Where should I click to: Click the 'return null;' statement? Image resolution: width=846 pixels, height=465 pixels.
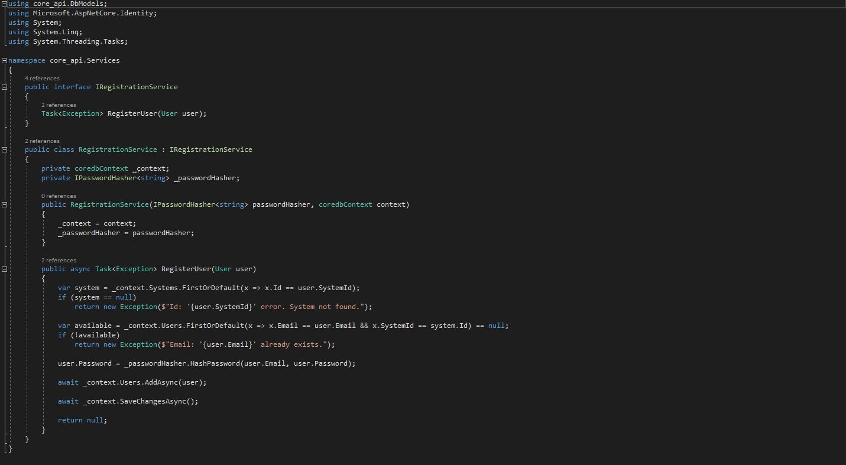[83, 420]
